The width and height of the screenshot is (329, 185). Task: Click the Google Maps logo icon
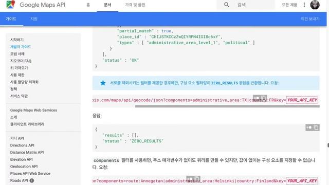11,5
